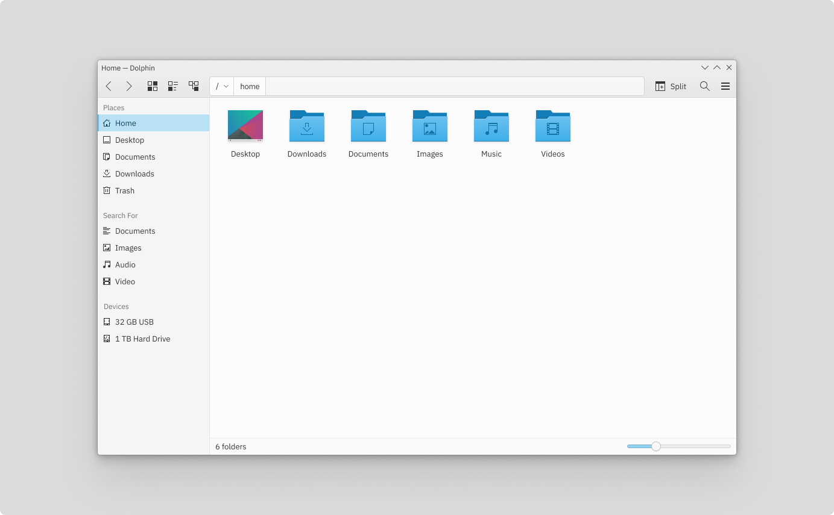Select the Video search filter
834x515 pixels.
click(125, 281)
